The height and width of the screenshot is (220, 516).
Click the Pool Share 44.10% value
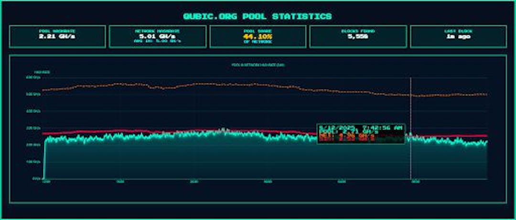[x=258, y=36]
